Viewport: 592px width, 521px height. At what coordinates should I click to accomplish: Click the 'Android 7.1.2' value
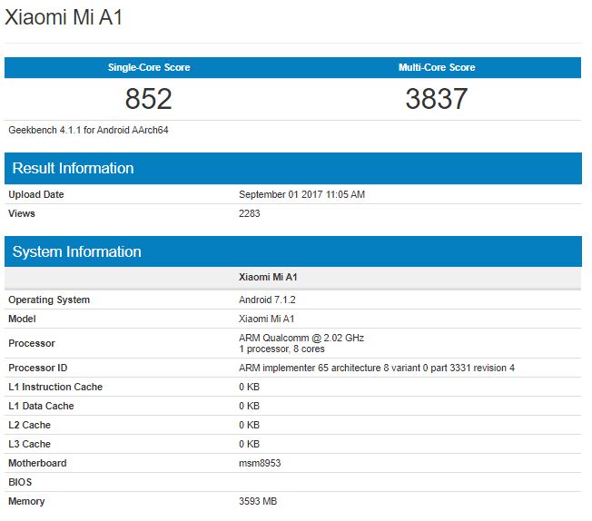pyautogui.click(x=267, y=300)
